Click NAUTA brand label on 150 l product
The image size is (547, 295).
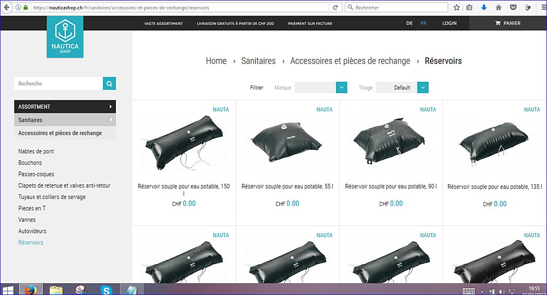[221, 110]
